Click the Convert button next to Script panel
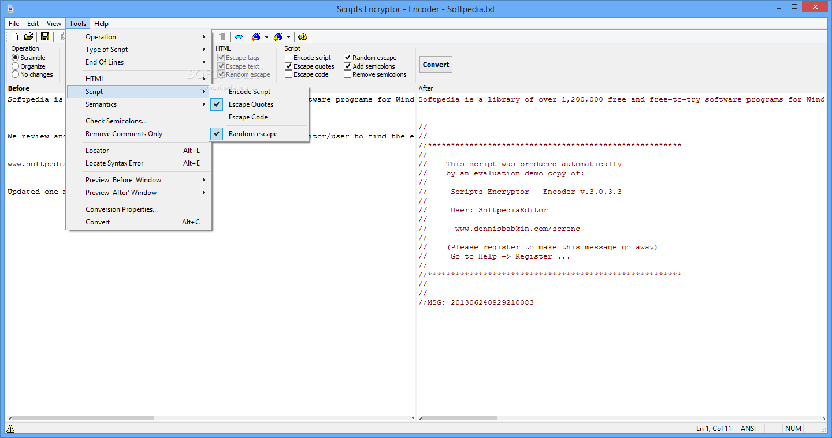Image resolution: width=832 pixels, height=438 pixels. (436, 65)
